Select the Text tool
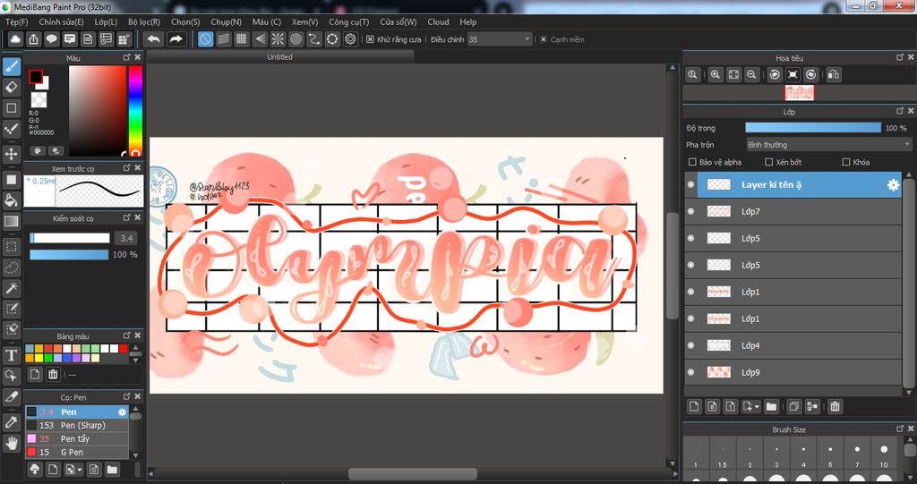 pyautogui.click(x=11, y=355)
